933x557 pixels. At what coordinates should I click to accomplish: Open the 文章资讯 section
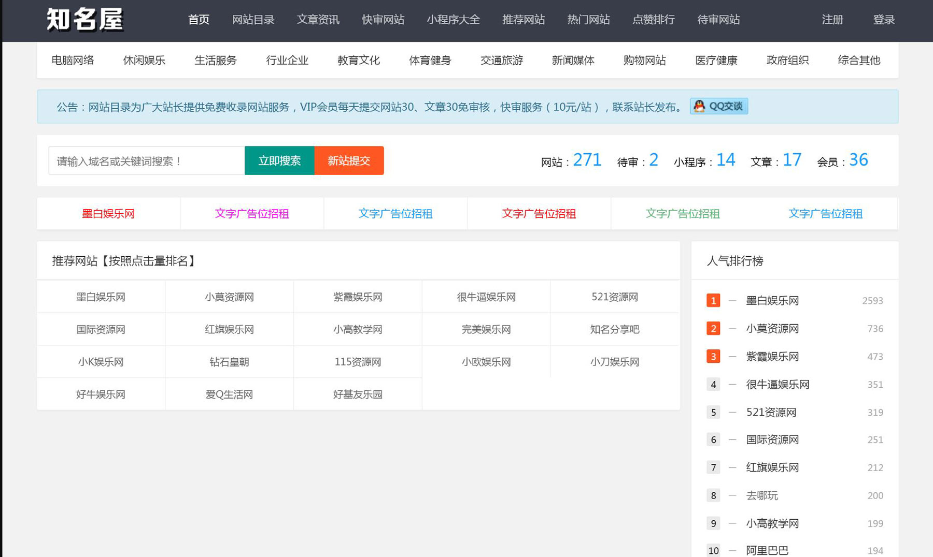[x=318, y=20]
